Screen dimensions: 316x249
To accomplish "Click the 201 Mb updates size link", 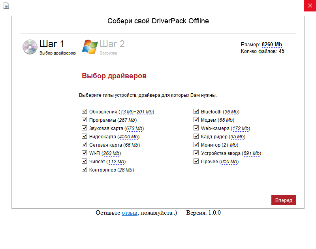I will coord(144,112).
